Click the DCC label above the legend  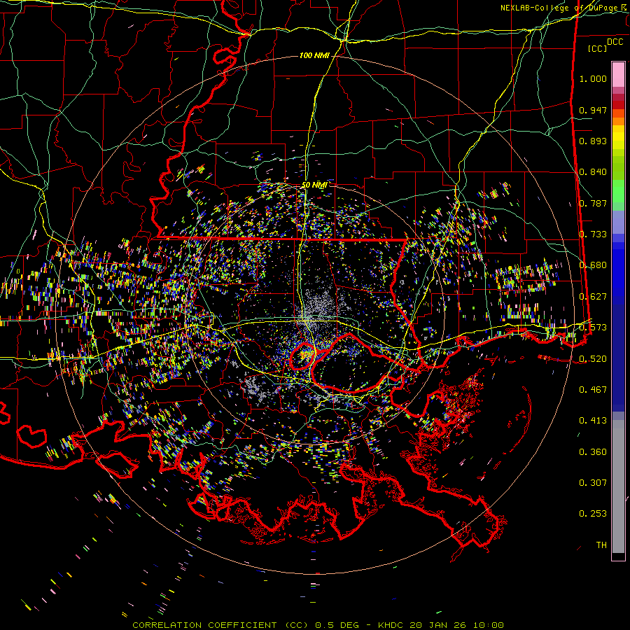615,42
